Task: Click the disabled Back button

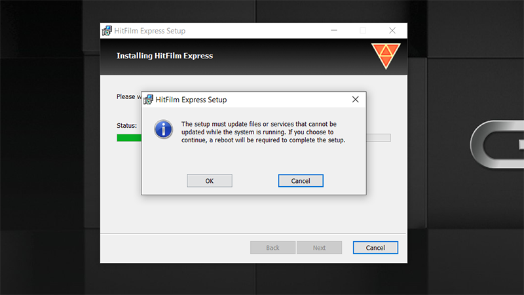Action: 272,248
